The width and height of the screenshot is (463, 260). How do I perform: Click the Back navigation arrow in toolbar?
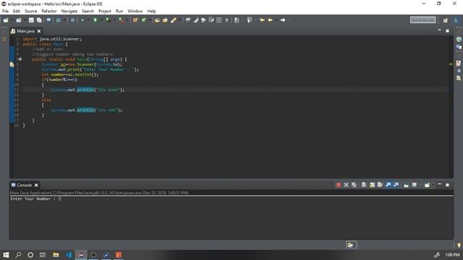[270, 20]
